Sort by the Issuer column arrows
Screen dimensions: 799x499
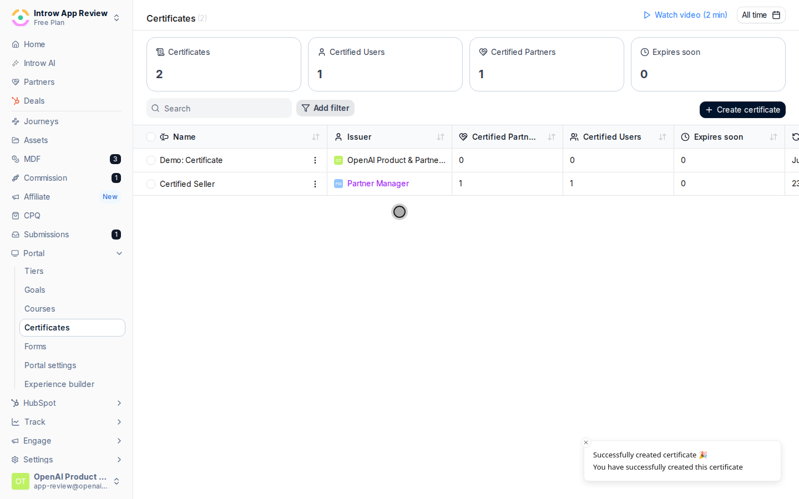point(441,137)
